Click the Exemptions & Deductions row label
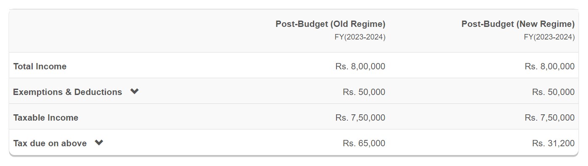This screenshot has height=166, width=588. click(x=67, y=92)
